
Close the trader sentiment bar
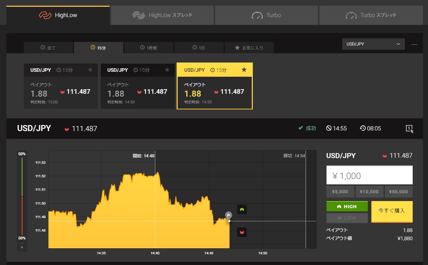22,247
